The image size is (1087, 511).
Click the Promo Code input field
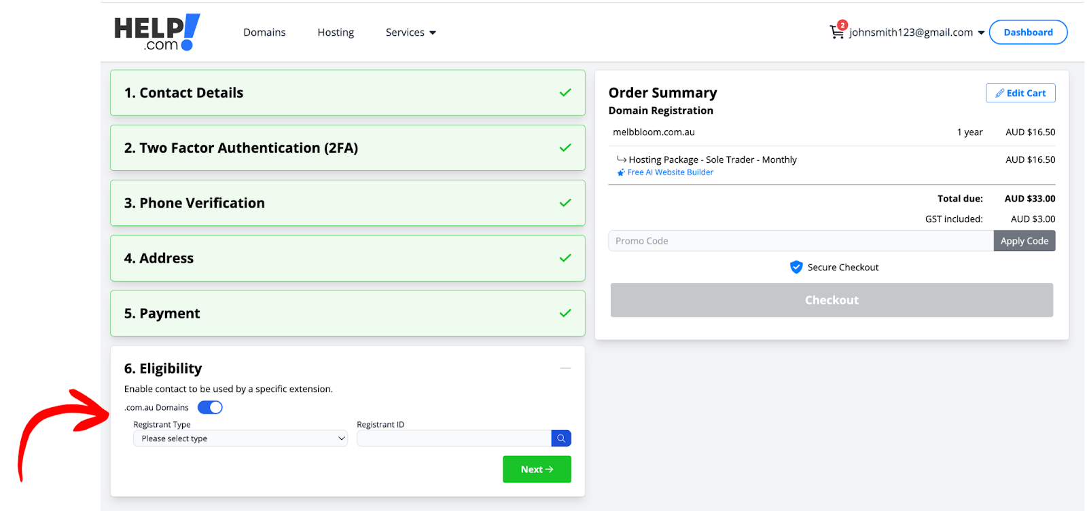[x=800, y=241]
